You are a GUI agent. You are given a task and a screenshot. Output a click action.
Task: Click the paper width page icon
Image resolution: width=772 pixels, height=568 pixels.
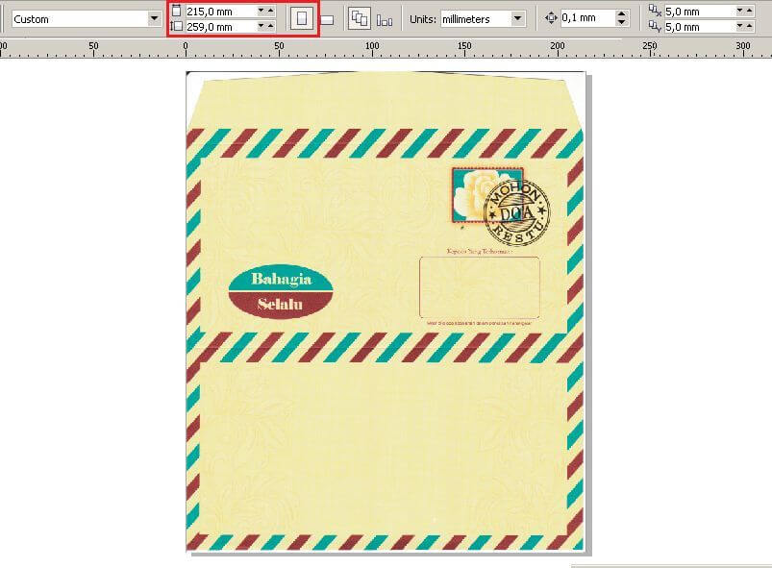pyautogui.click(x=177, y=11)
